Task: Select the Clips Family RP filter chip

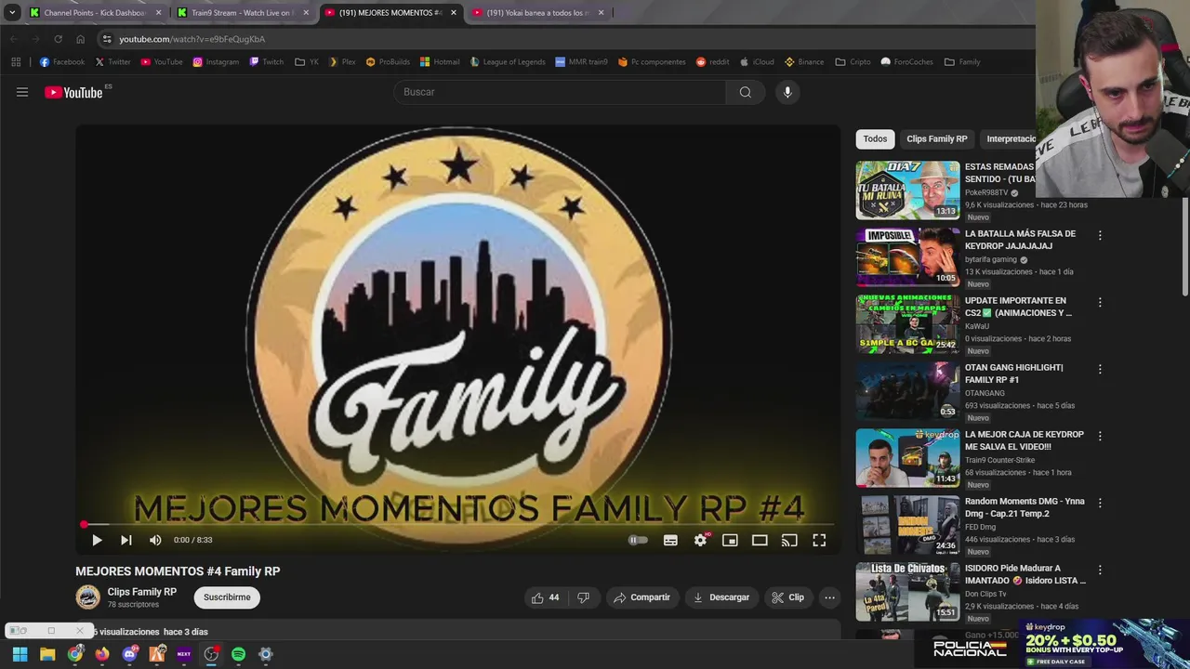Action: tap(937, 138)
